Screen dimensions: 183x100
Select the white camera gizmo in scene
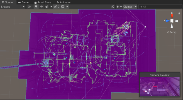tap(145, 27)
